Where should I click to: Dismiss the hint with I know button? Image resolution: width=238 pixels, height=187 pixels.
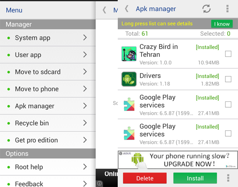[x=222, y=24]
